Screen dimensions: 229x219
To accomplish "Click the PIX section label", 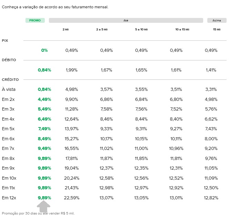I will pos(5,40).
